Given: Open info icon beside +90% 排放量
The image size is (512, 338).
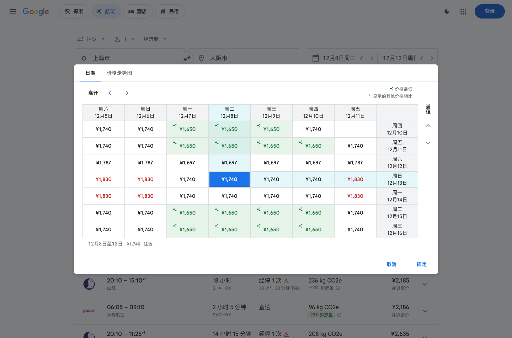Looking at the screenshot, I should [338, 288].
